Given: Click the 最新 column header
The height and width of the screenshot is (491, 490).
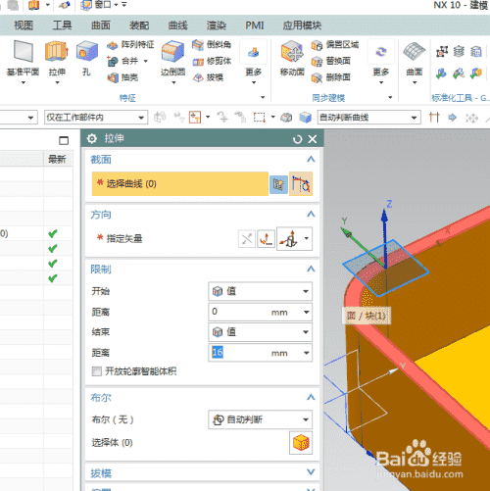Looking at the screenshot, I should tap(57, 160).
